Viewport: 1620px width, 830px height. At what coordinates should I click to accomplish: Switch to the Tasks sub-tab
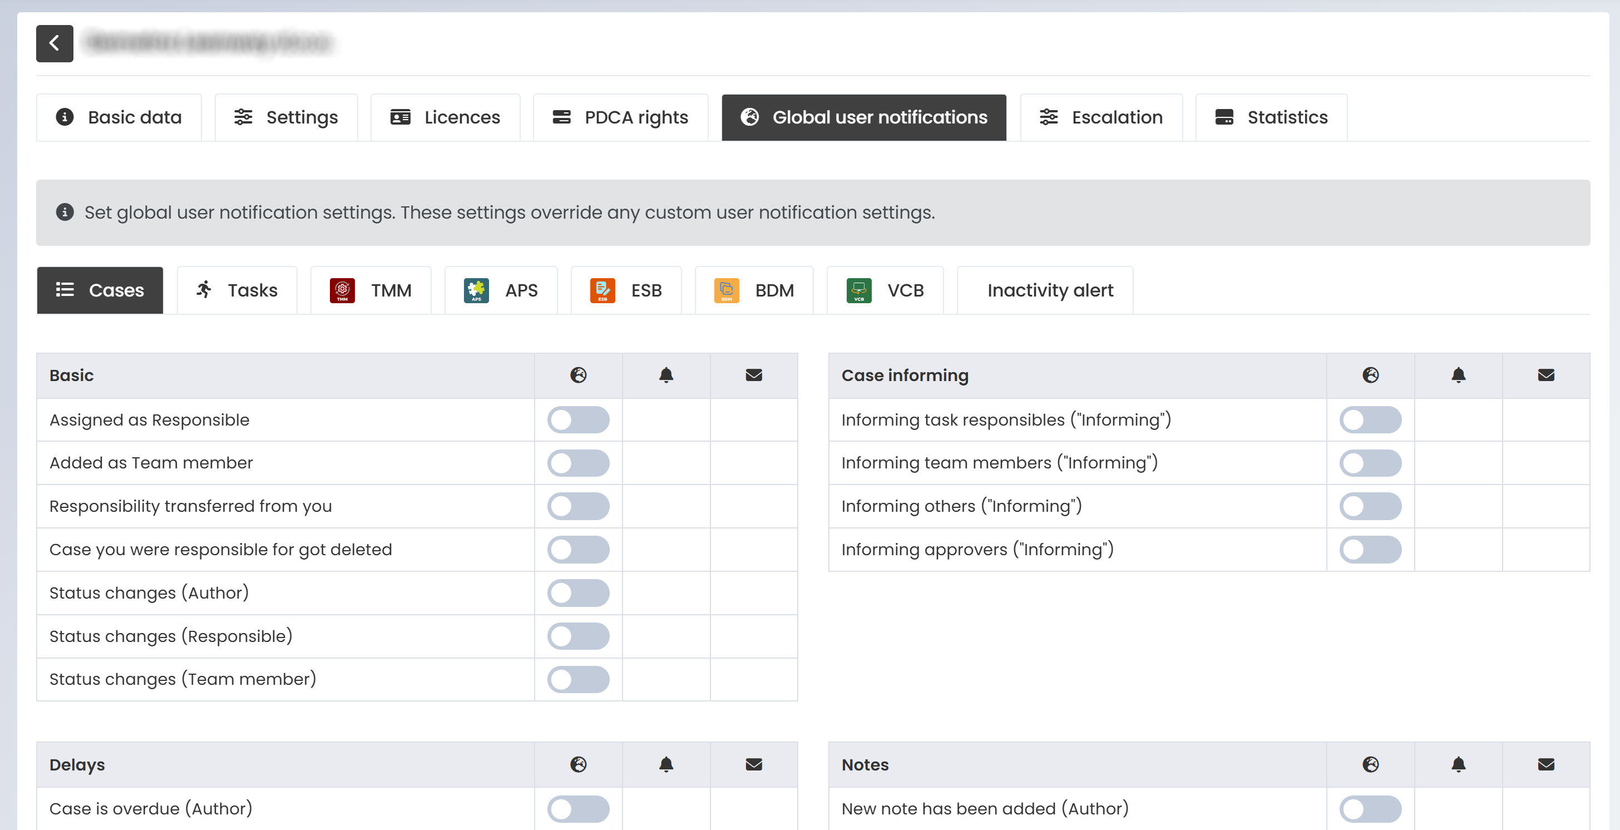[x=236, y=290]
